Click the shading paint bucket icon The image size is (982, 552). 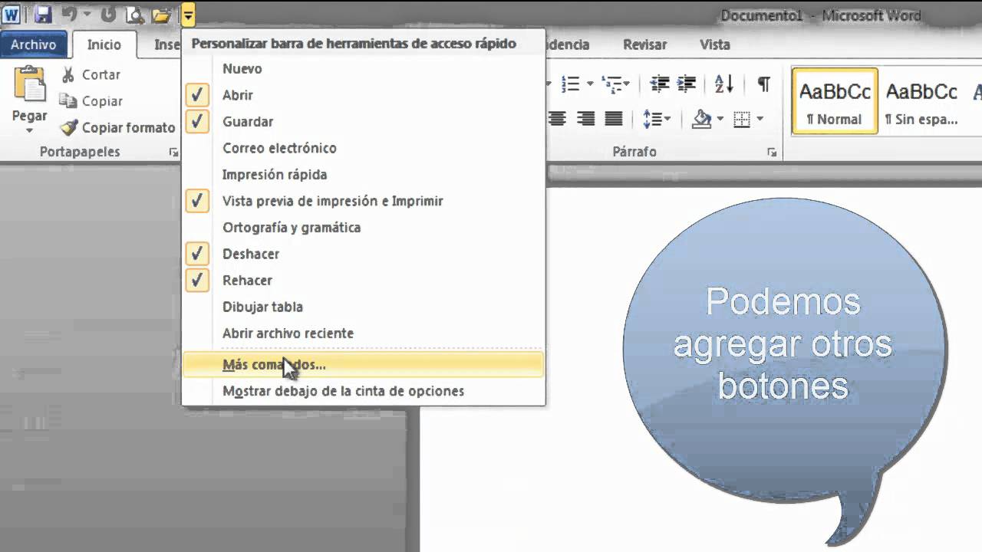(702, 119)
